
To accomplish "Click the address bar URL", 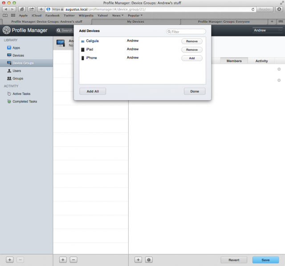I will tap(106, 9).
